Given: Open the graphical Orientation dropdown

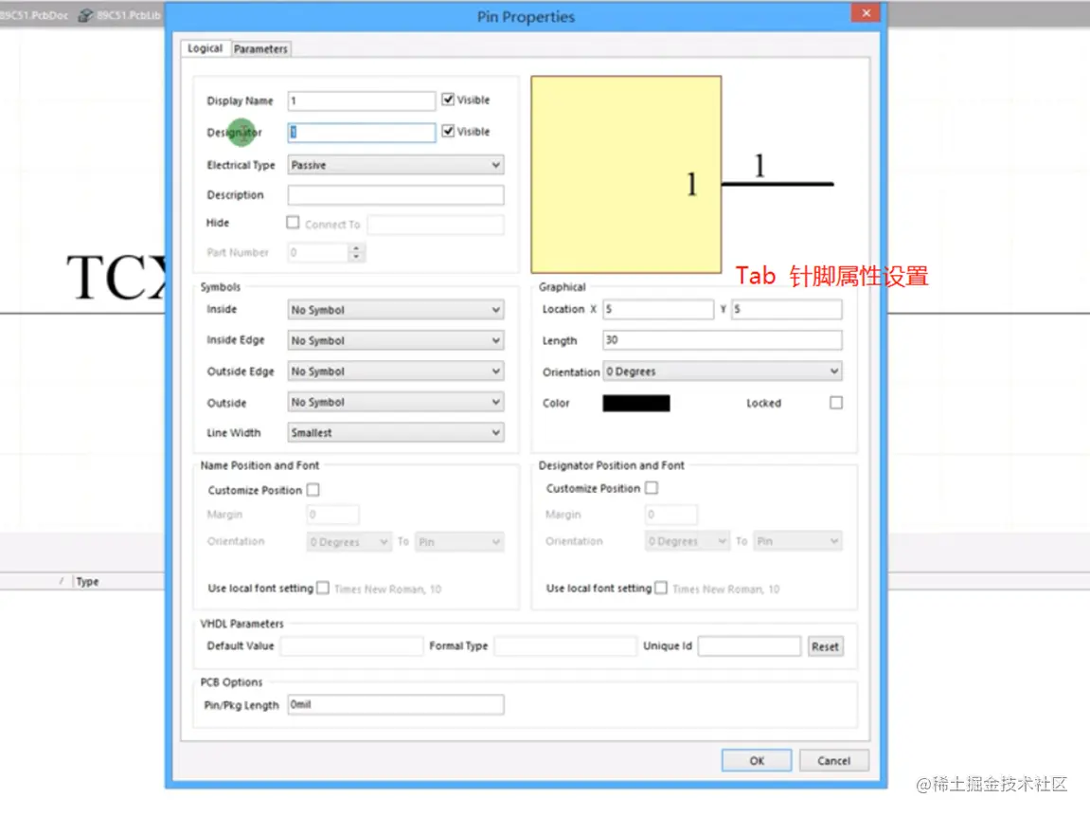Looking at the screenshot, I should pyautogui.click(x=723, y=372).
